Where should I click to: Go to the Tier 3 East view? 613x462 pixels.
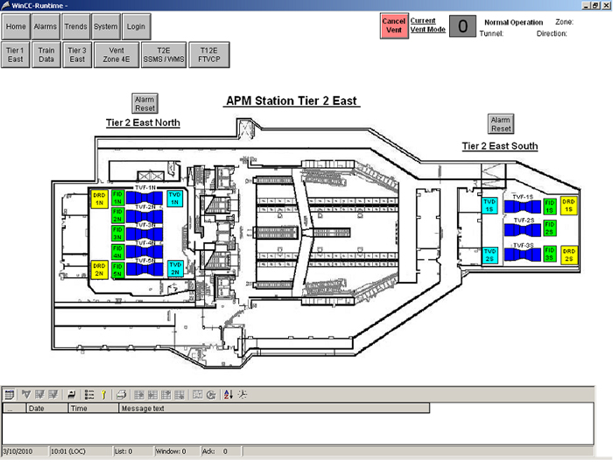[77, 55]
